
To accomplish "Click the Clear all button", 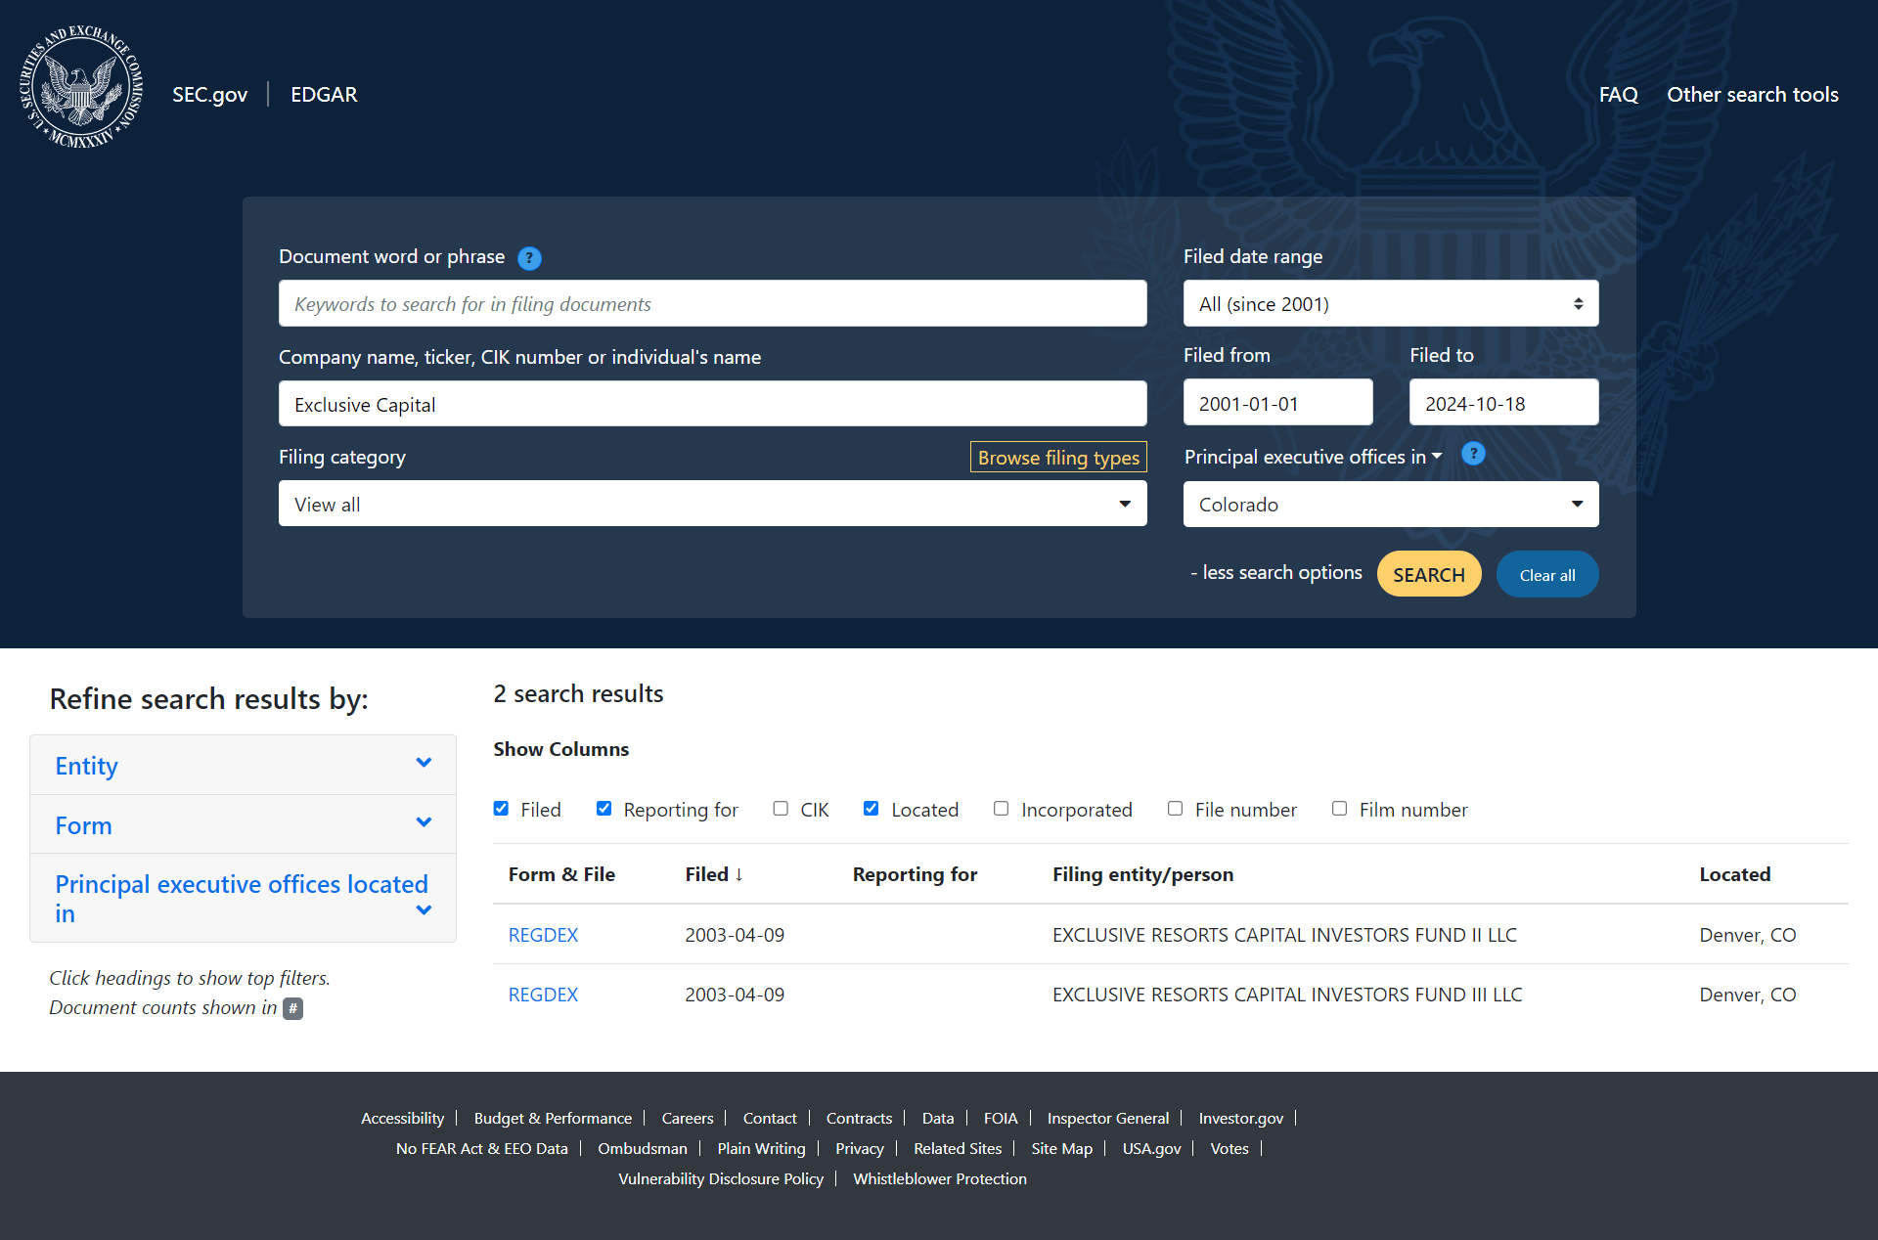I will 1547,574.
